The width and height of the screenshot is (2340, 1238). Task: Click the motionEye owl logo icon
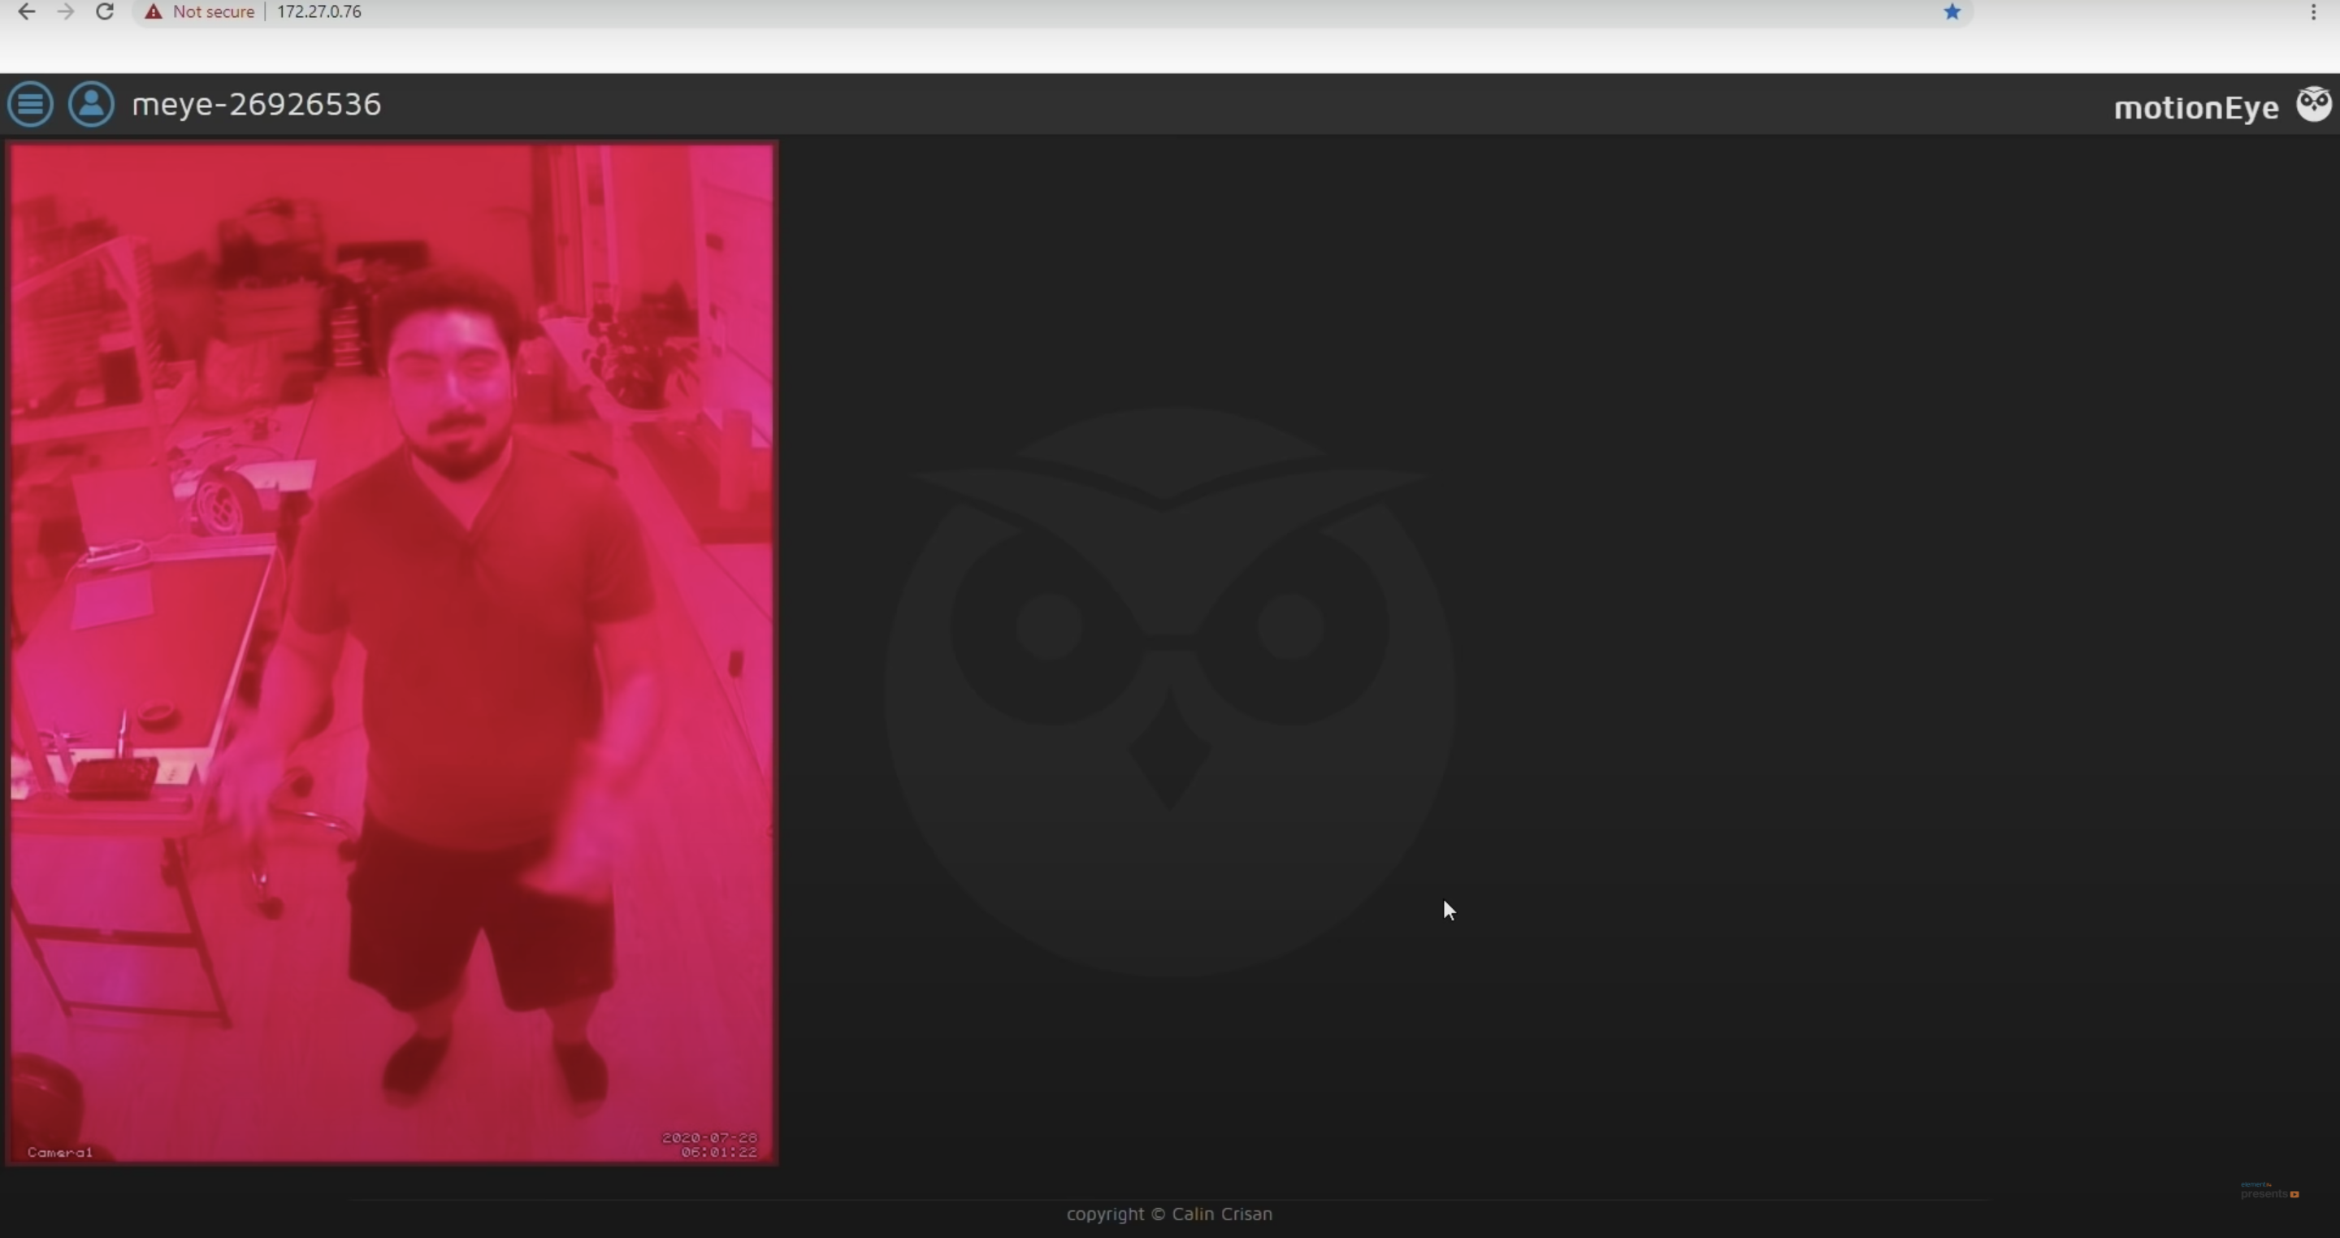(2314, 105)
